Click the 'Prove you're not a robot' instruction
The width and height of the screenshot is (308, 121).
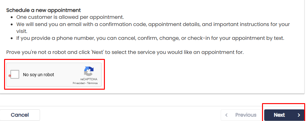125,52
